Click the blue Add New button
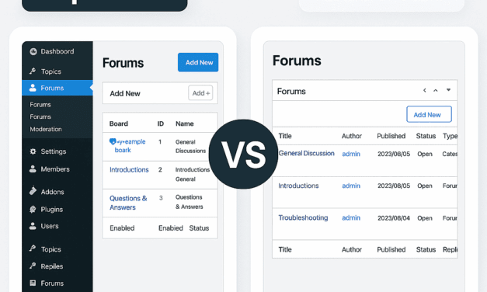 click(198, 62)
